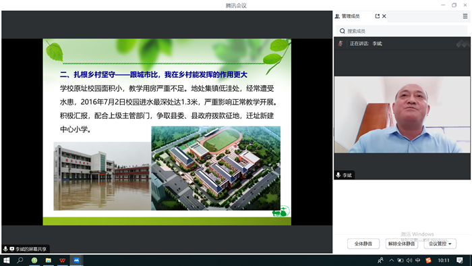The height and width of the screenshot is (266, 472).
Task: Click the shared slide with the school campus image
Action: point(167,132)
